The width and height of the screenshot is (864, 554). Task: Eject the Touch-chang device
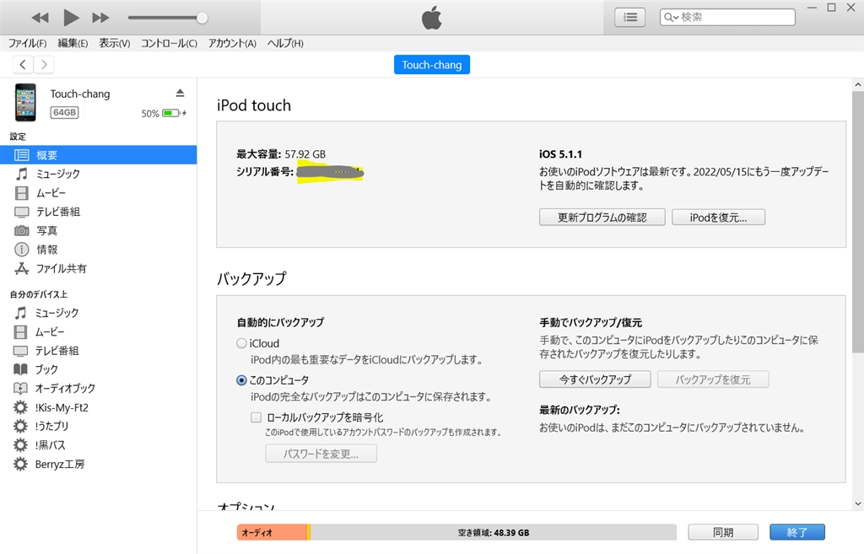tap(180, 93)
